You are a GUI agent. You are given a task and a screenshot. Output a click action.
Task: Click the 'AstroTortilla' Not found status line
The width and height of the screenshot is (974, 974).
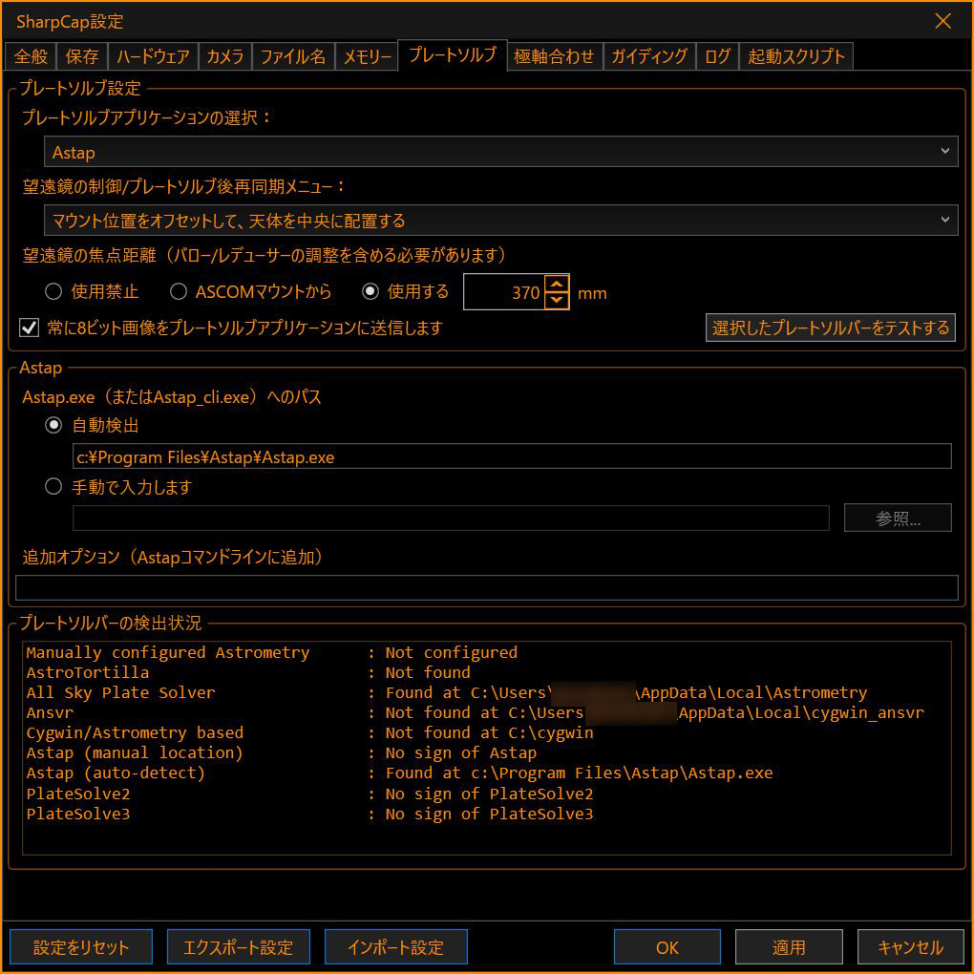pos(248,672)
